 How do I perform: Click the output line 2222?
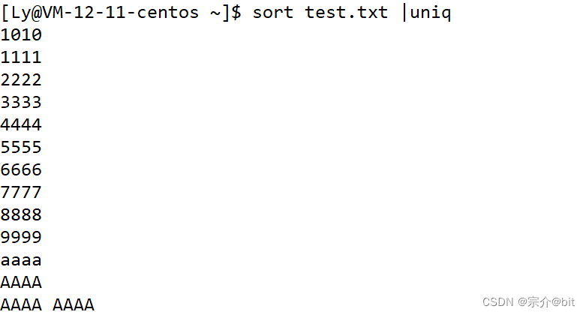pos(21,80)
